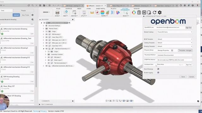Uncheck the Enable logging checkbox
This screenshot has width=202, height=113.
click(x=158, y=73)
